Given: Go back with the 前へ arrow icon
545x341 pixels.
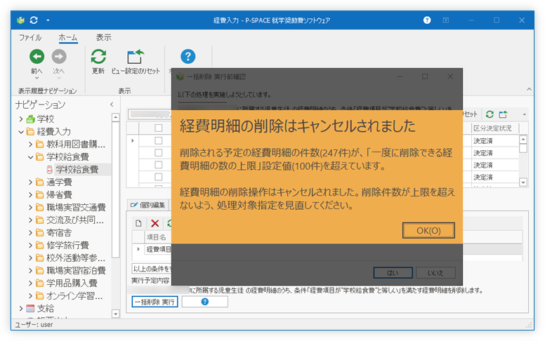Looking at the screenshot, I should [37, 57].
